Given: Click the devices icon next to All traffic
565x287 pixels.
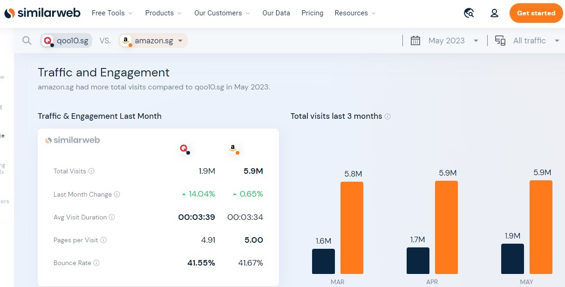Looking at the screenshot, I should point(500,41).
